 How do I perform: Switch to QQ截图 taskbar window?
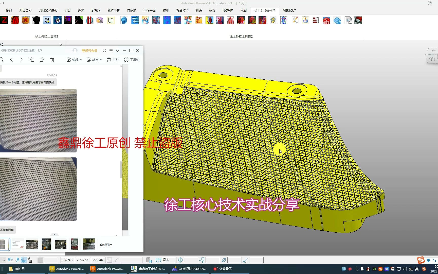189,269
